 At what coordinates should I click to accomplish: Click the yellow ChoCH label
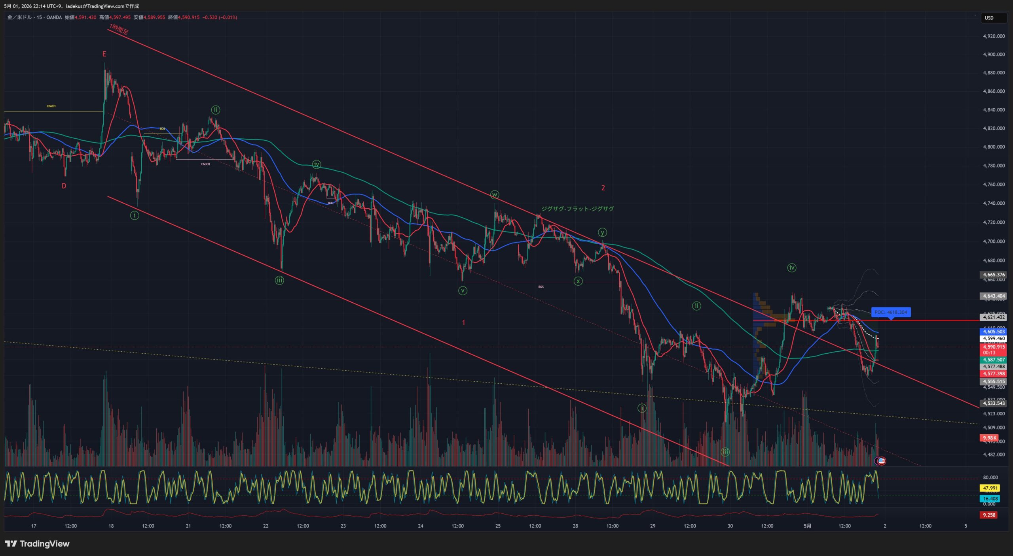(x=51, y=106)
